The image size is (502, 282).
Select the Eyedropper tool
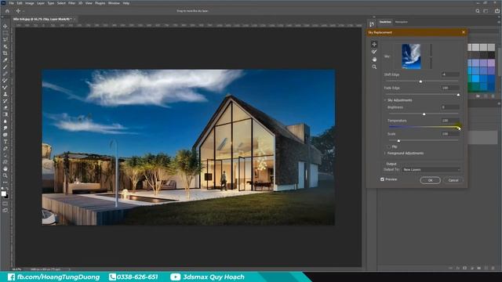[5, 60]
